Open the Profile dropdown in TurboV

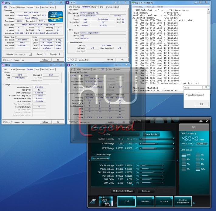[x=125, y=134]
